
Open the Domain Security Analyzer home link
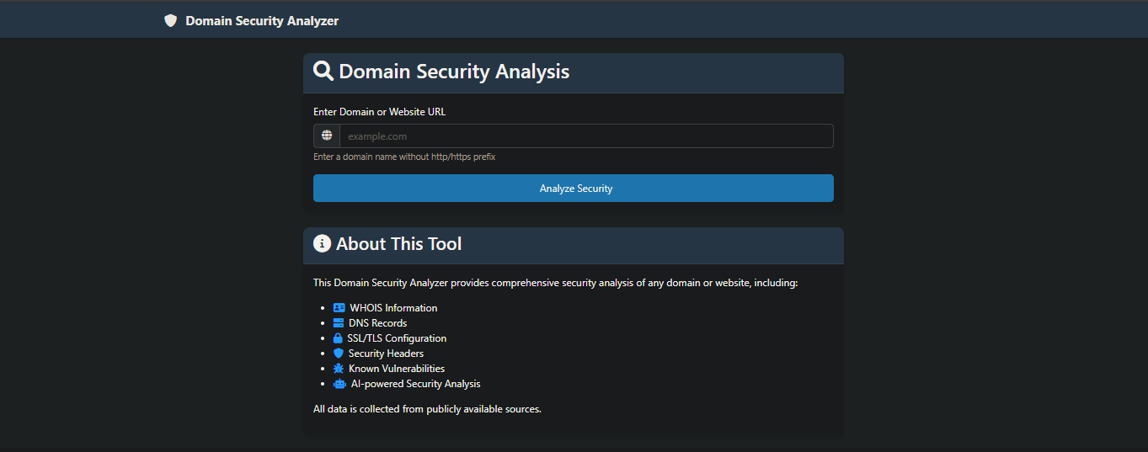(262, 21)
